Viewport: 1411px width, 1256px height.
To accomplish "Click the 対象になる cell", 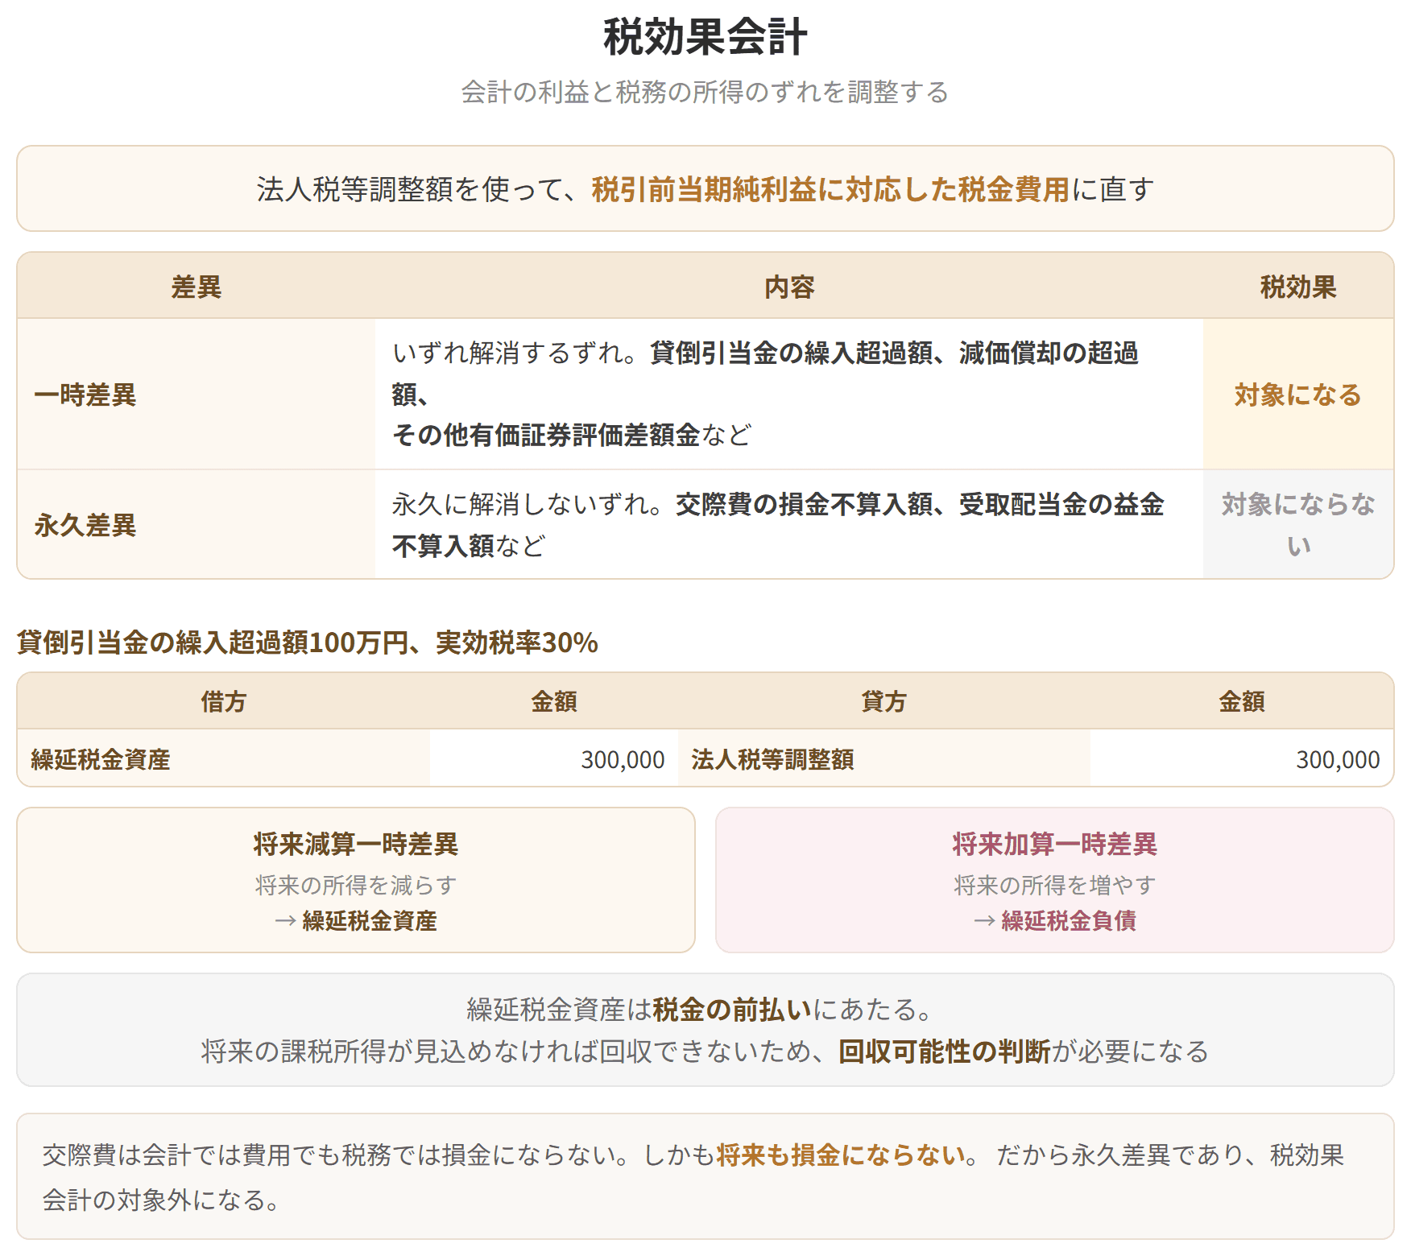I will (1298, 395).
